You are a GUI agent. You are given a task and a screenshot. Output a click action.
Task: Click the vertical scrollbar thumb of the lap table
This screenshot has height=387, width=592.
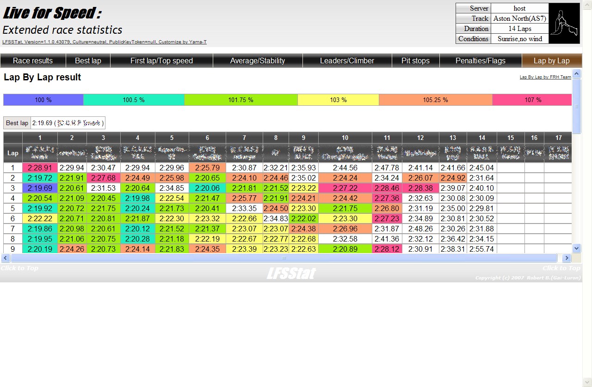tap(577, 106)
